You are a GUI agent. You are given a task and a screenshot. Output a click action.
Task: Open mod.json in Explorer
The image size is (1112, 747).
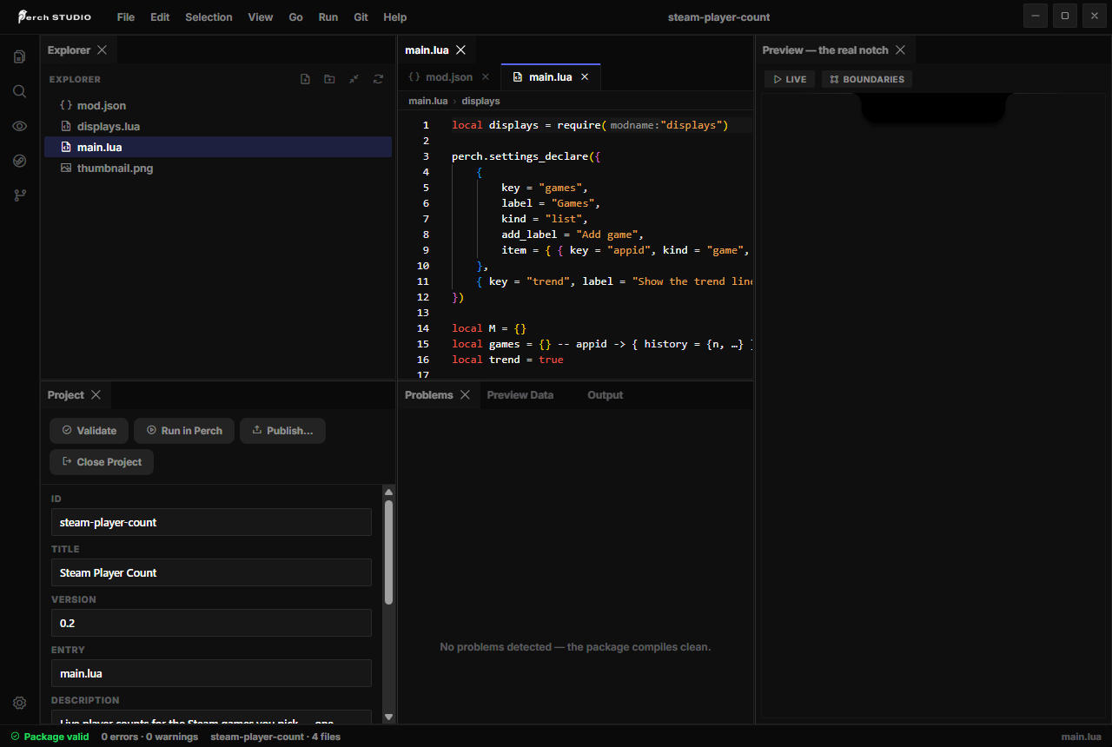tap(218, 106)
